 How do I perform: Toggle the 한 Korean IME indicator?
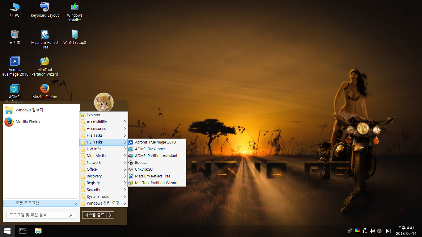(388, 231)
